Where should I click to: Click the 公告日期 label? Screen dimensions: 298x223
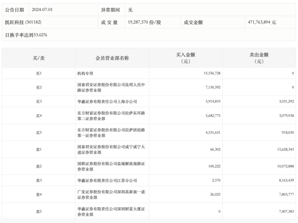click(14, 10)
